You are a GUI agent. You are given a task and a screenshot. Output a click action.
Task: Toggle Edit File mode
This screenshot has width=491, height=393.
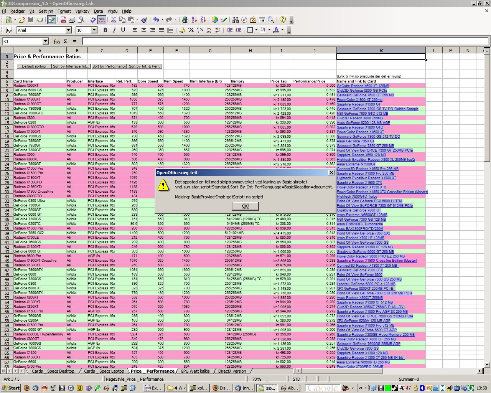point(51,20)
